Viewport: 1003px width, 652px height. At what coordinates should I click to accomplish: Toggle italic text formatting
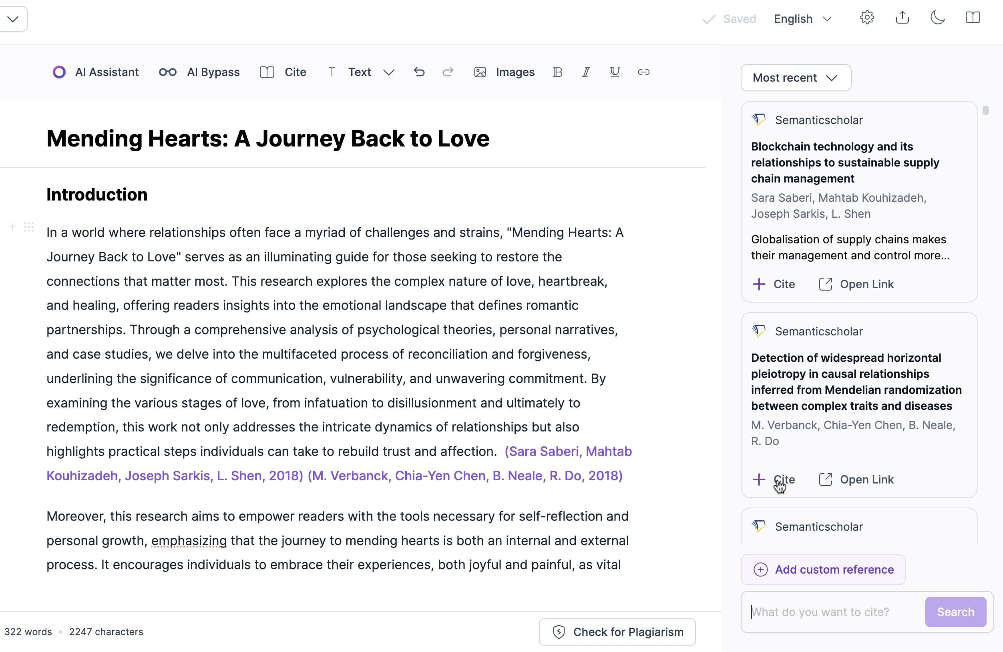click(586, 72)
